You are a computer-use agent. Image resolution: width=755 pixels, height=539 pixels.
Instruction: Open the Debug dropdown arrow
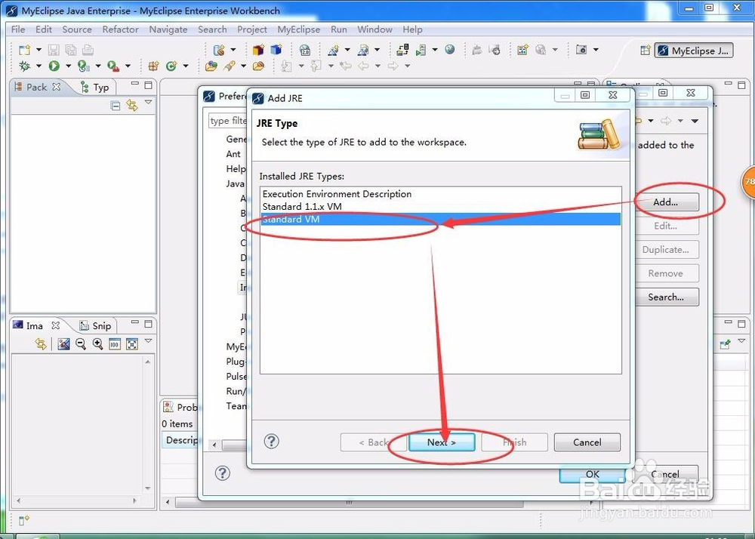click(39, 66)
